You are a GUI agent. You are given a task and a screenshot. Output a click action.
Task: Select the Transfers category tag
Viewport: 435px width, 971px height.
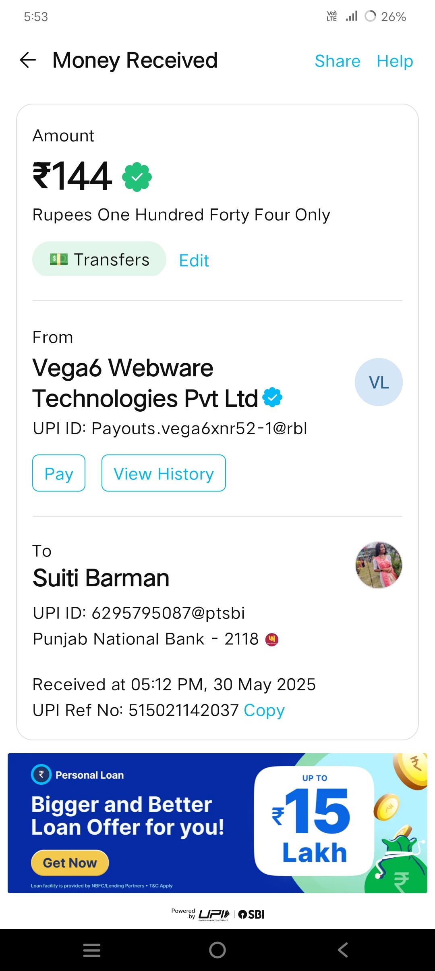coord(99,259)
